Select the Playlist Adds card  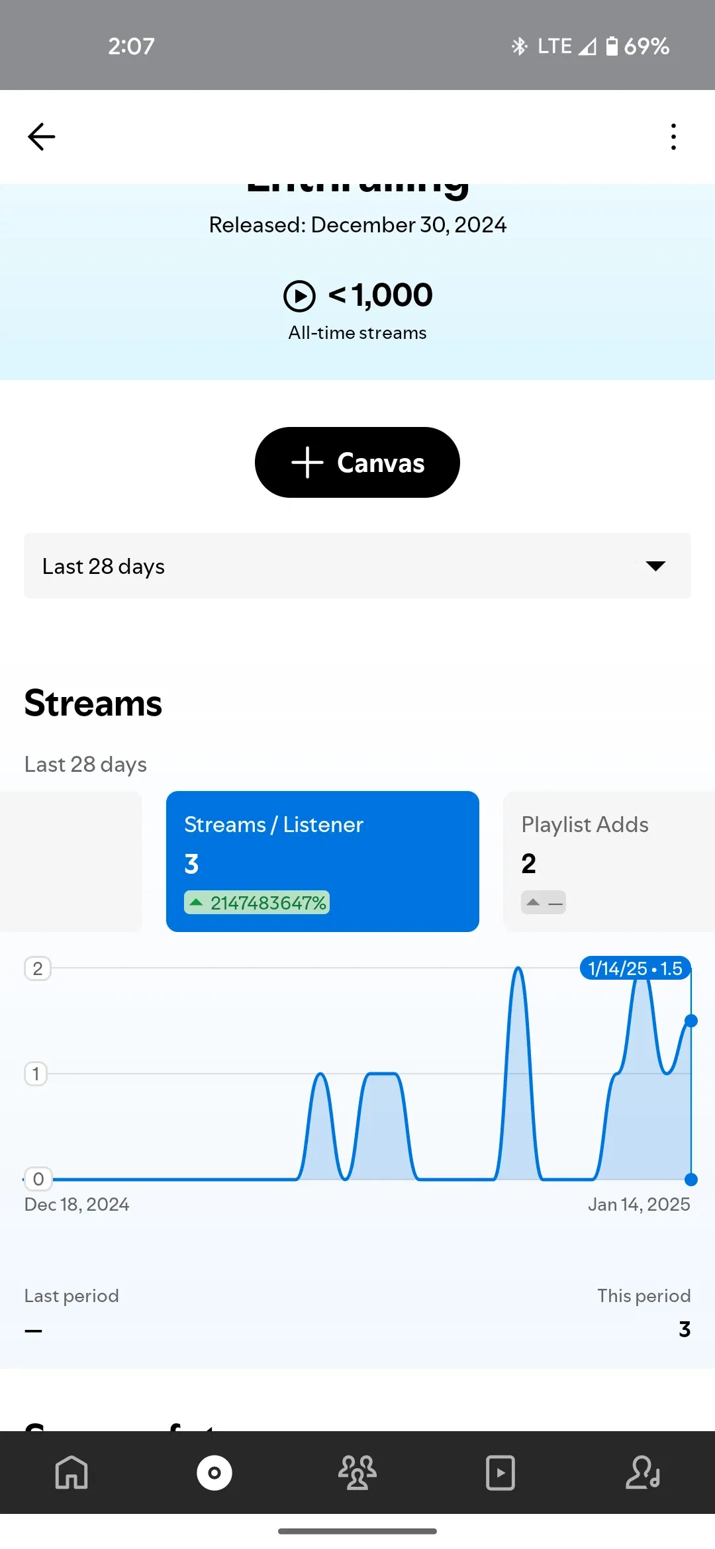click(609, 861)
